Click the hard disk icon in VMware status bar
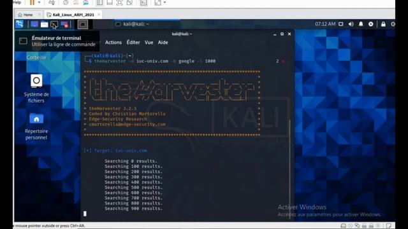Viewport: 408px width, 229px height. pos(344,226)
